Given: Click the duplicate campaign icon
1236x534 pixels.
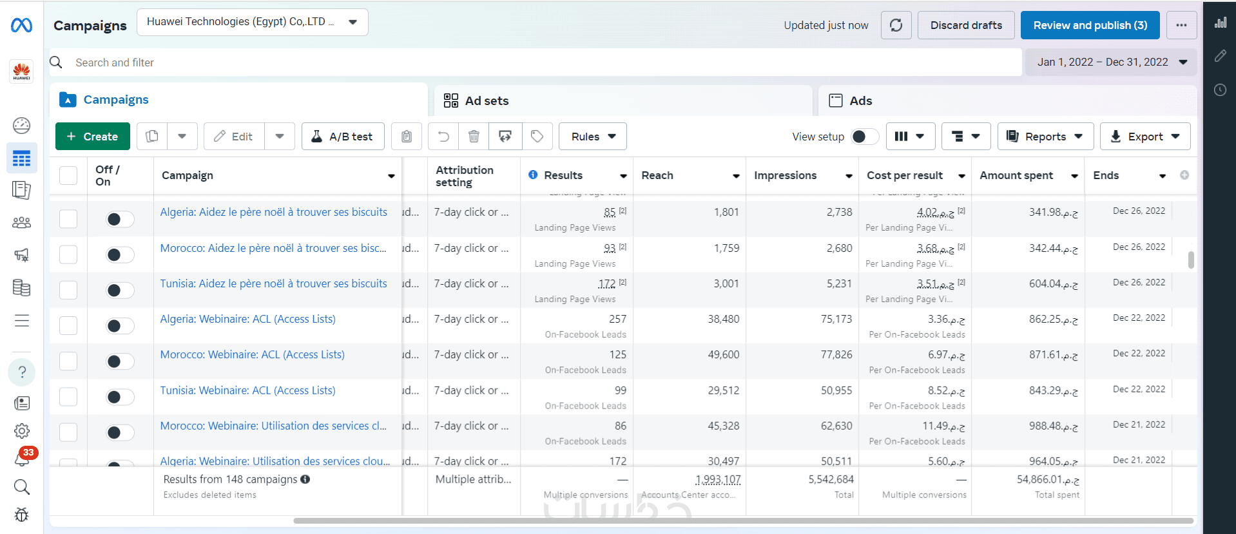Looking at the screenshot, I should click(x=152, y=137).
